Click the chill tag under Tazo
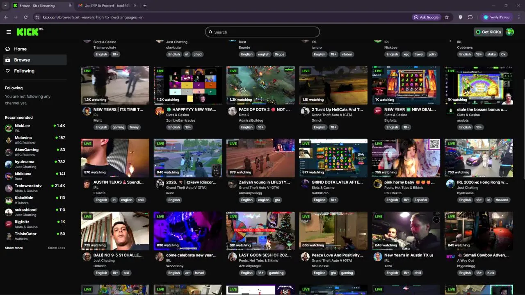This screenshot has width=525, height=295. pyautogui.click(x=418, y=273)
